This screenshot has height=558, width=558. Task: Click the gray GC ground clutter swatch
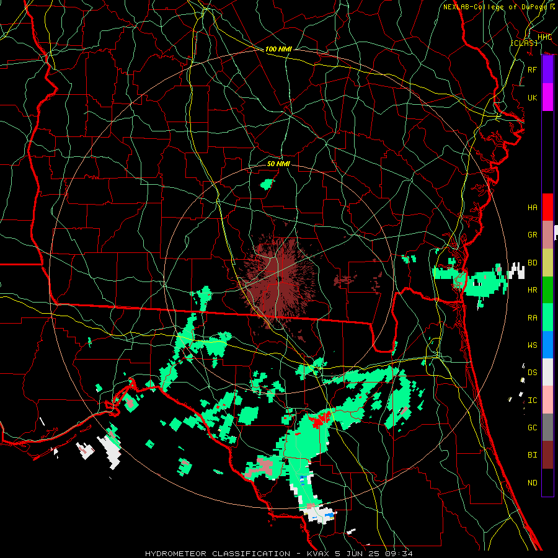[x=547, y=427]
